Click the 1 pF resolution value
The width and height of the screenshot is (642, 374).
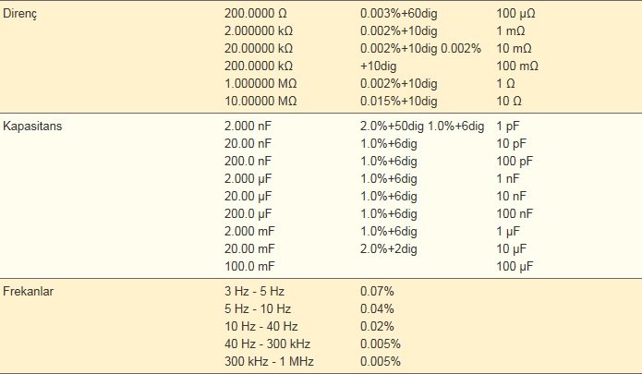pos(508,126)
